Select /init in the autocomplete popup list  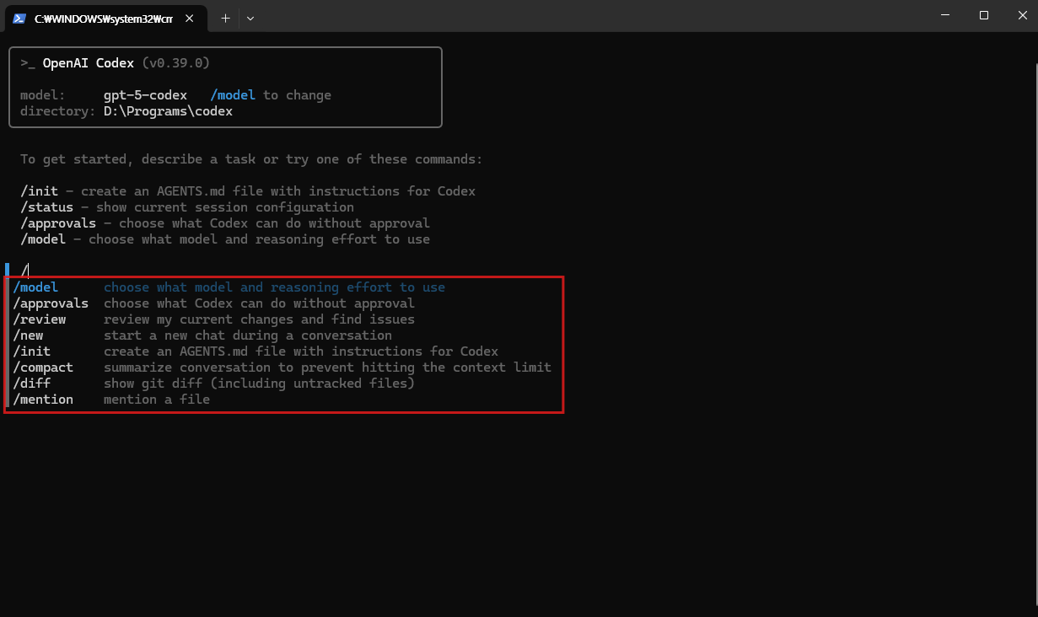pos(32,351)
